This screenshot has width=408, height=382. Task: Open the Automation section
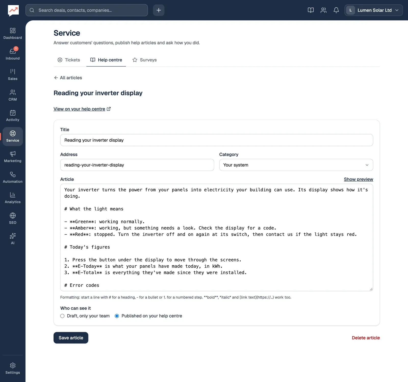[12, 177]
